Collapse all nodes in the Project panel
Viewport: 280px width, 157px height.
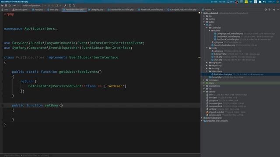[x=269, y=10]
